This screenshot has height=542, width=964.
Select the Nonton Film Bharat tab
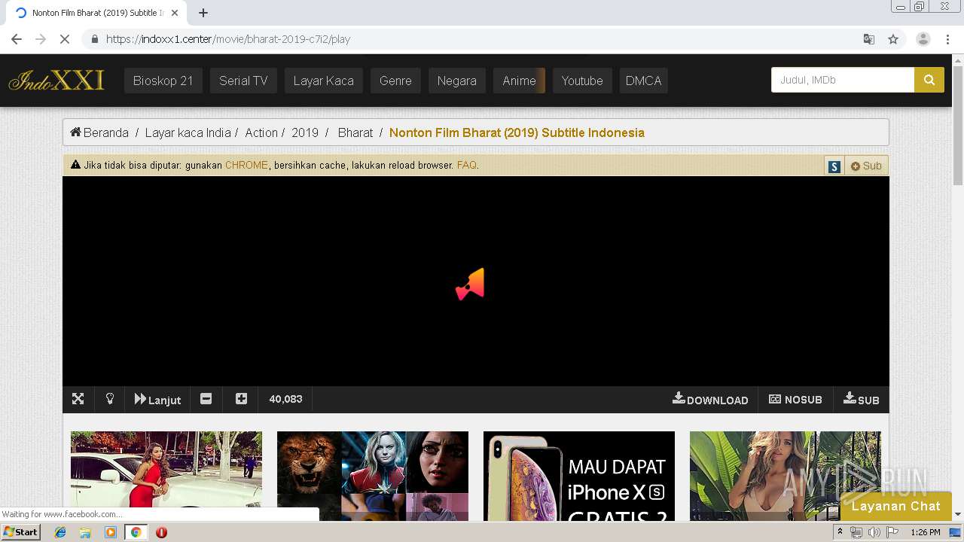point(96,13)
